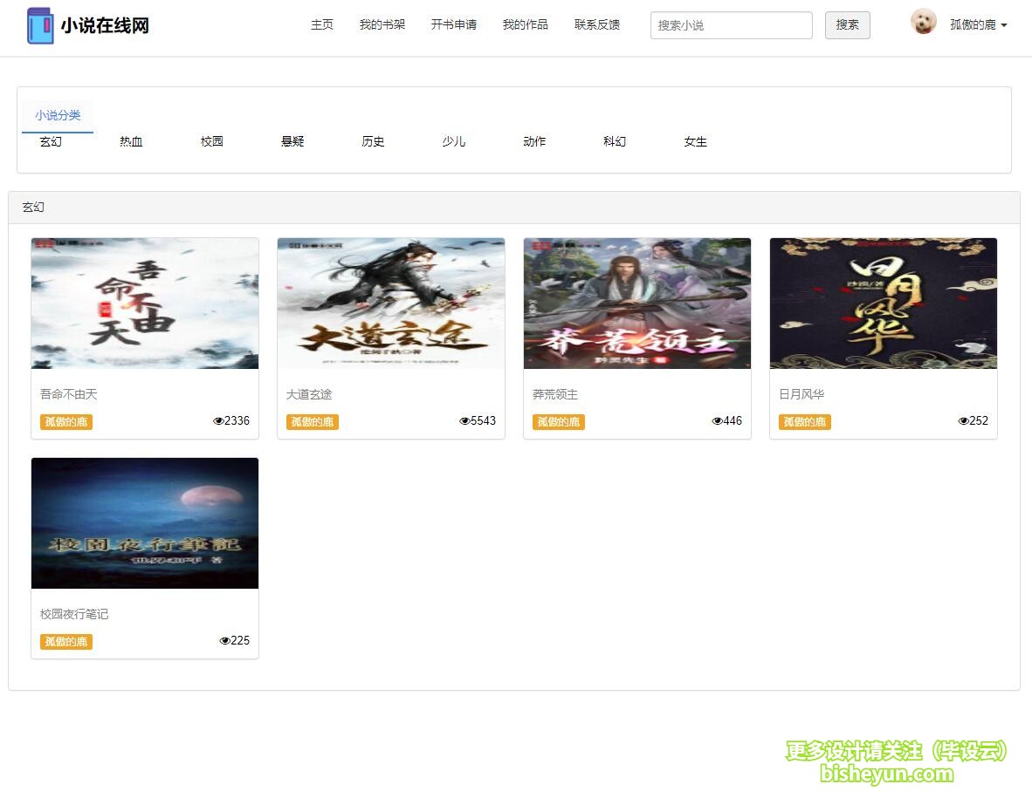The width and height of the screenshot is (1032, 805).
Task: Choose the 女生 category
Action: [x=696, y=142]
